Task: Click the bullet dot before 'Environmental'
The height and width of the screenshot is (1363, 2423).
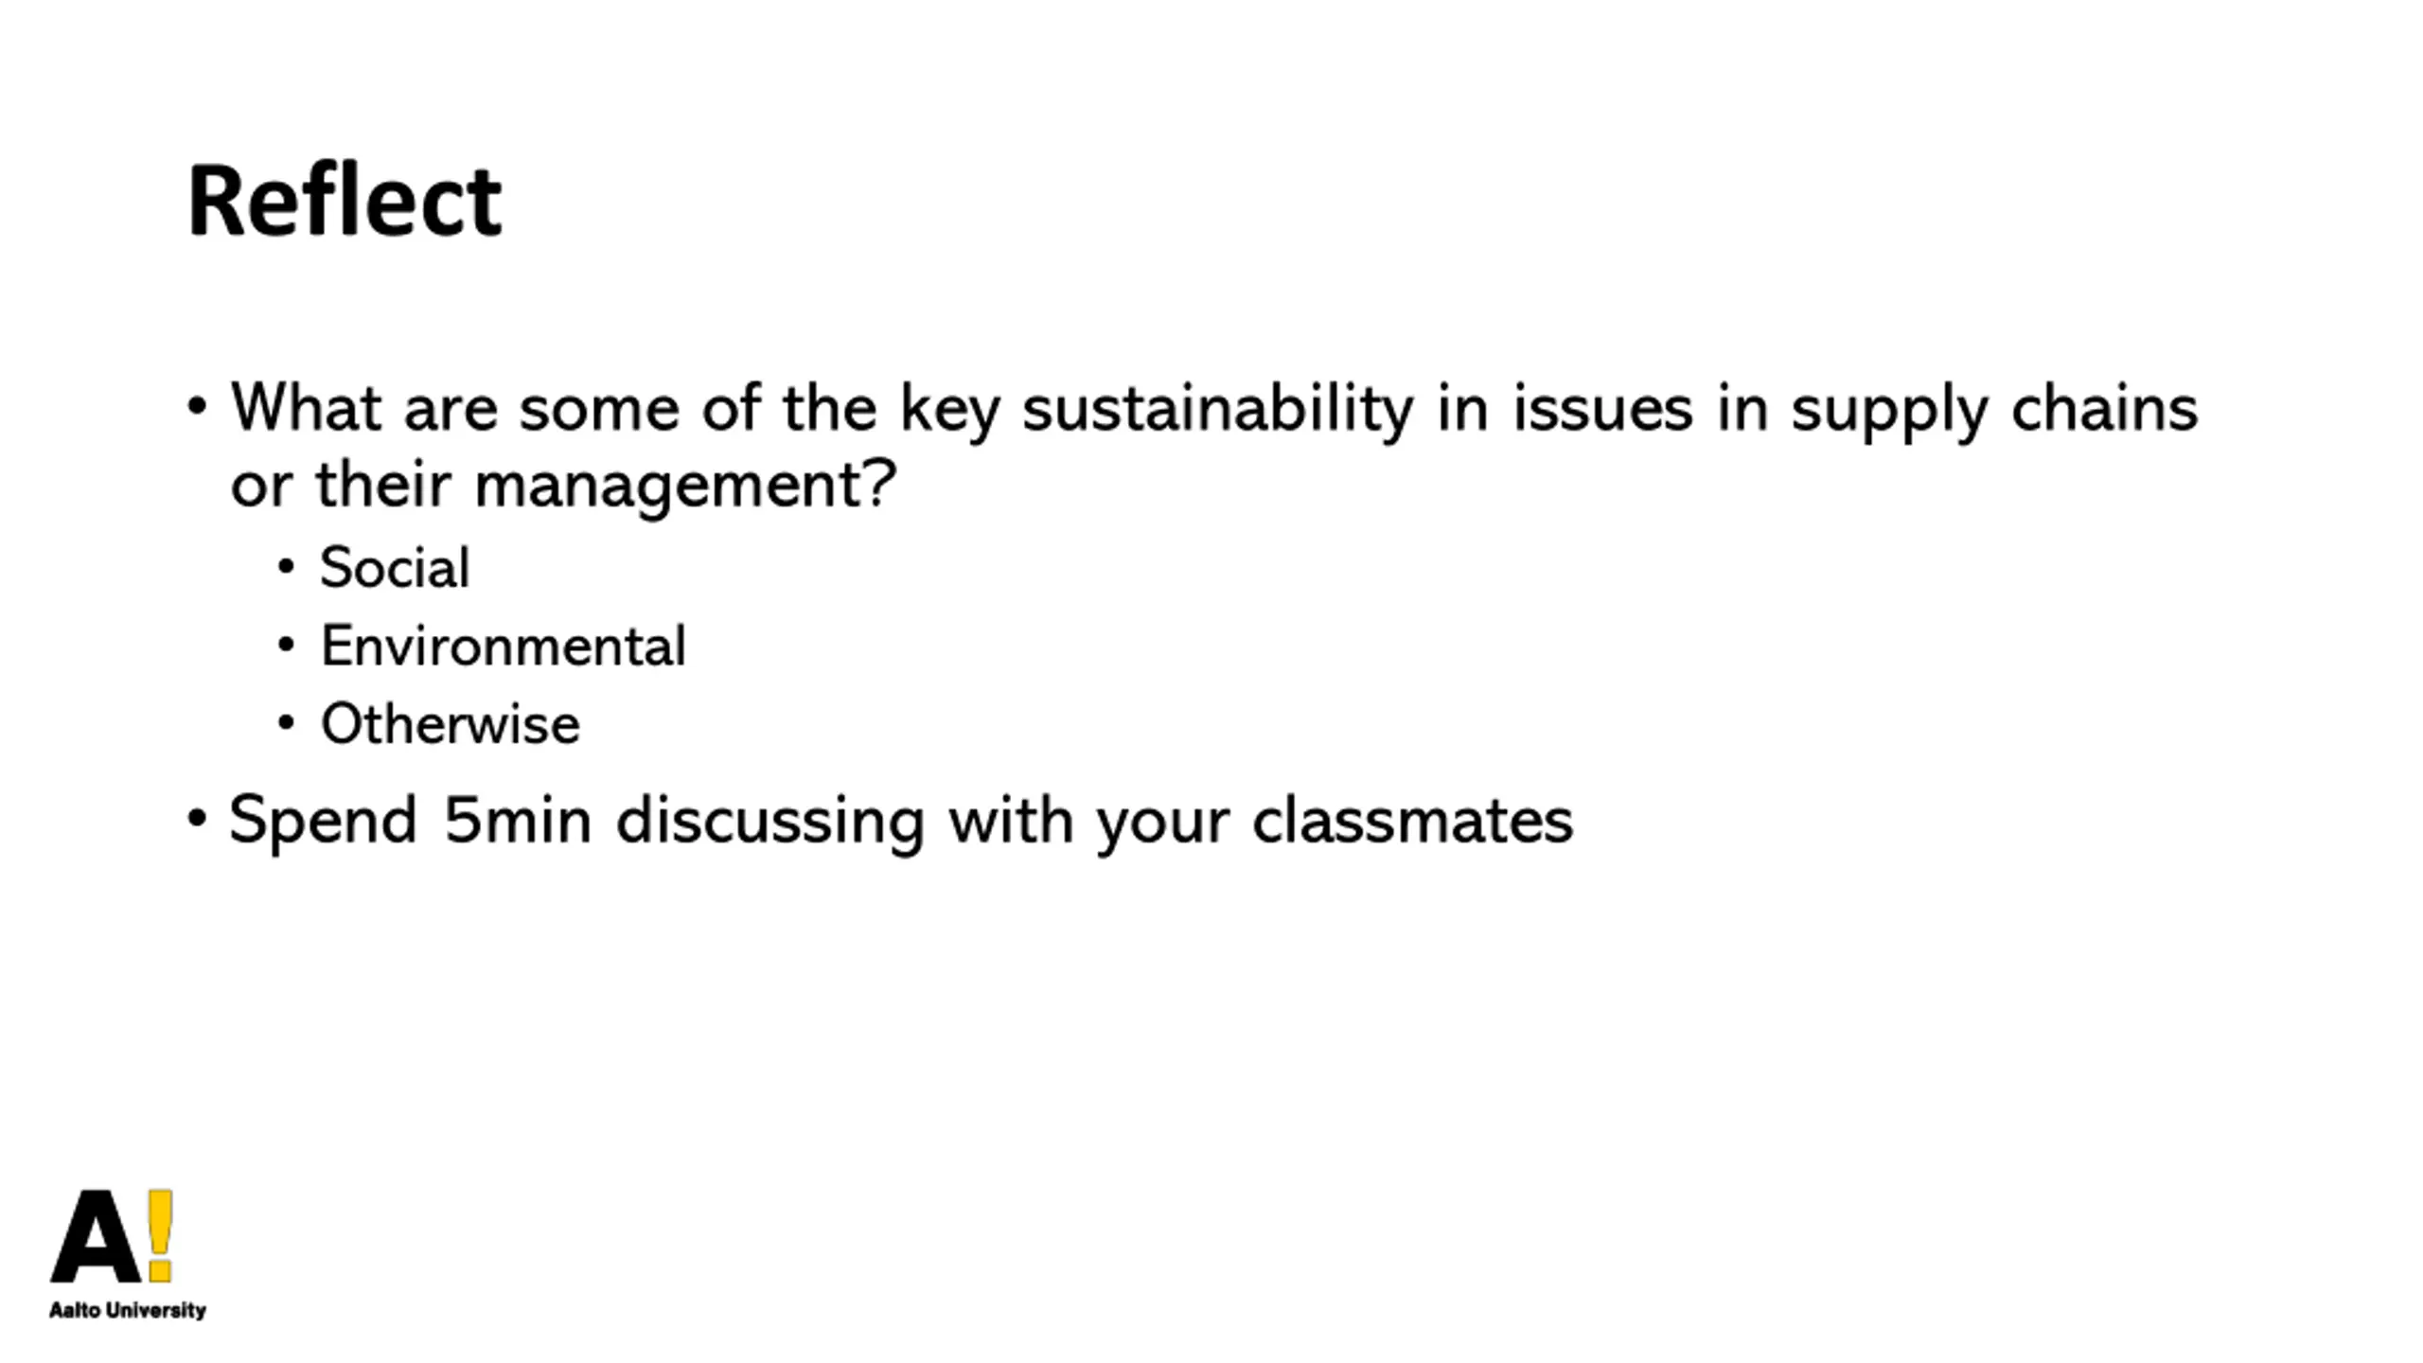Action: [x=286, y=646]
